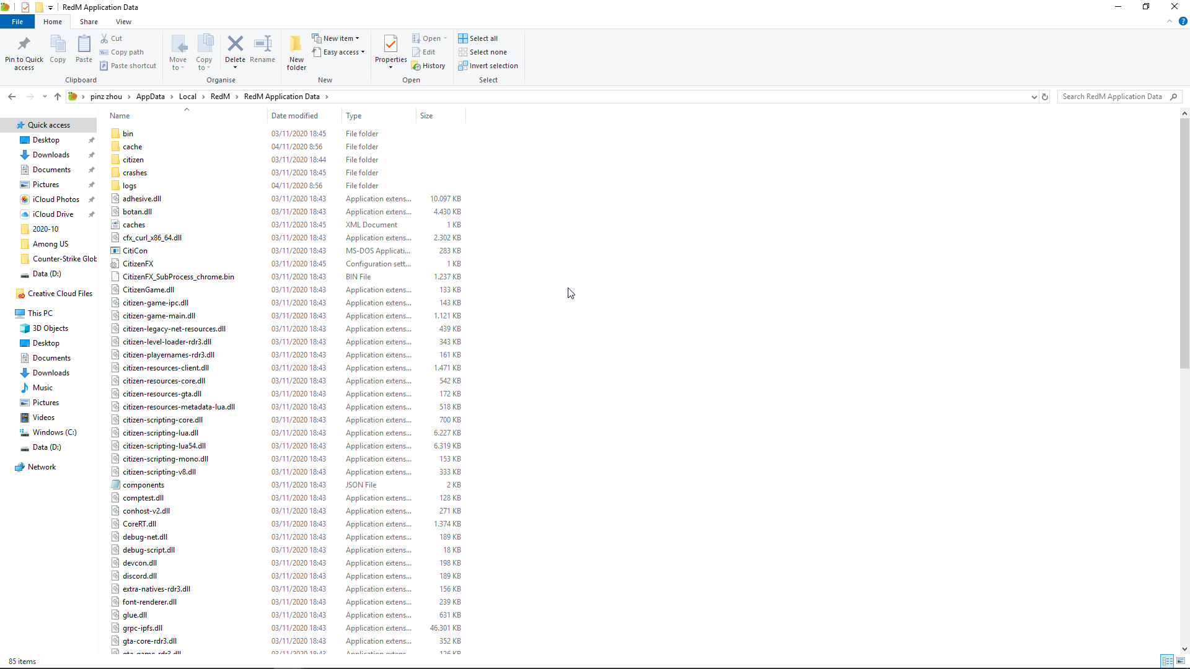The height and width of the screenshot is (669, 1190).
Task: Select Windows (C:) in navigation pane
Action: point(55,432)
